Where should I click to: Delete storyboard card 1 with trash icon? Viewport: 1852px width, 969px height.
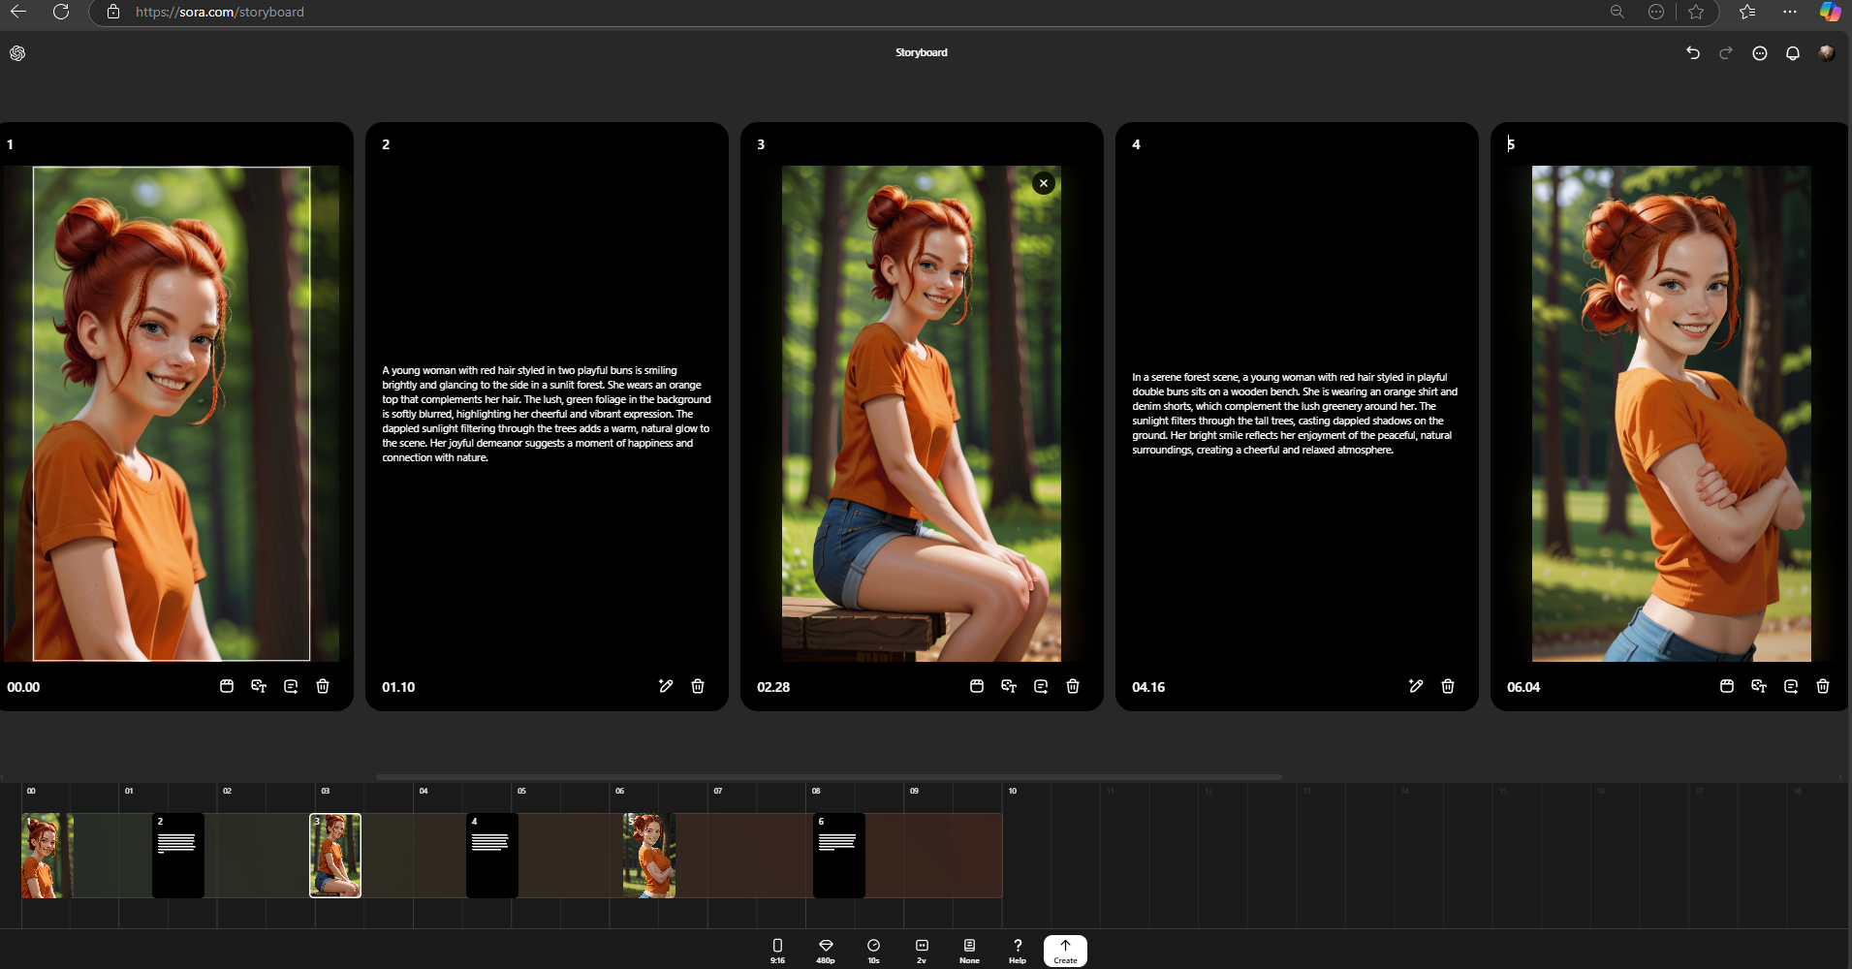[x=323, y=686]
